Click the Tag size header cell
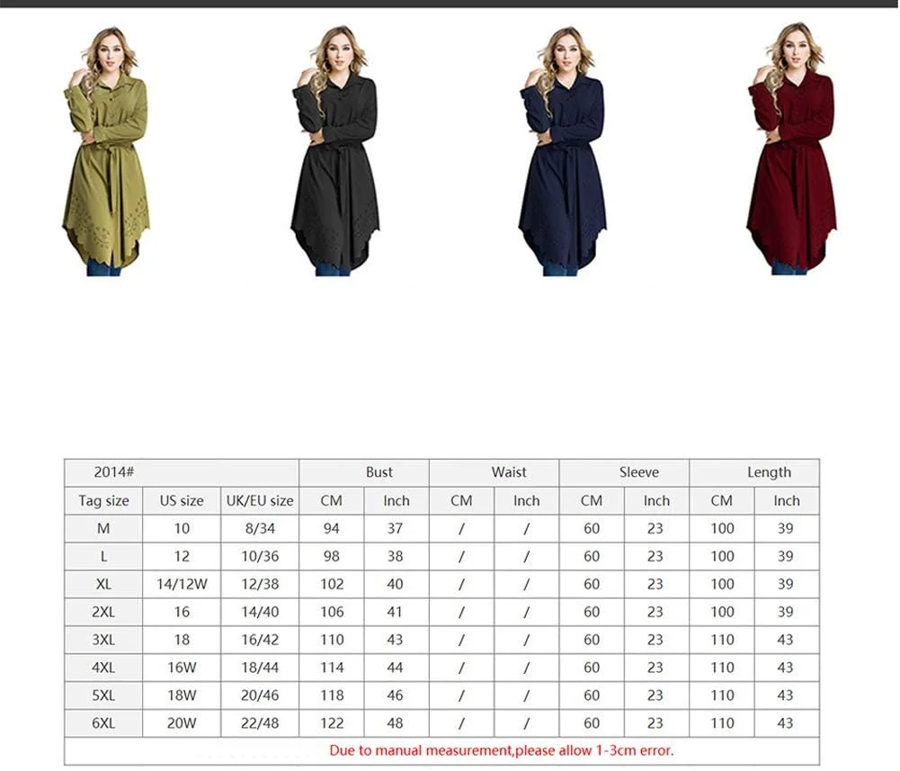The width and height of the screenshot is (900, 771). coord(103,501)
